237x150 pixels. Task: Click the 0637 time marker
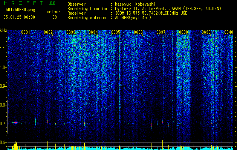click(x=161, y=32)
